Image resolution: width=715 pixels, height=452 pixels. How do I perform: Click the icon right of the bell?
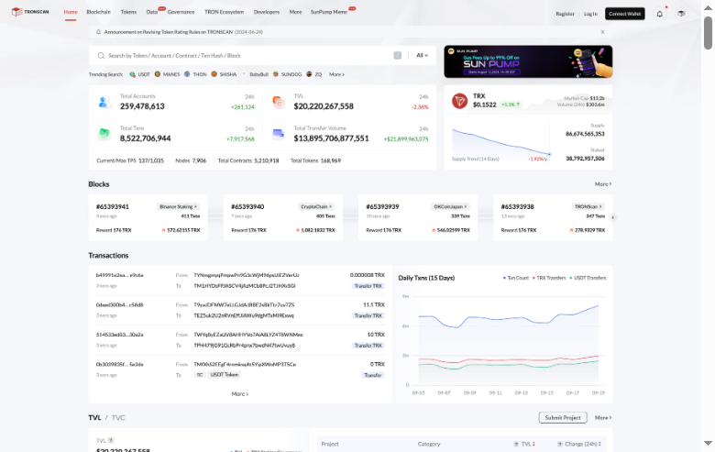[681, 14]
